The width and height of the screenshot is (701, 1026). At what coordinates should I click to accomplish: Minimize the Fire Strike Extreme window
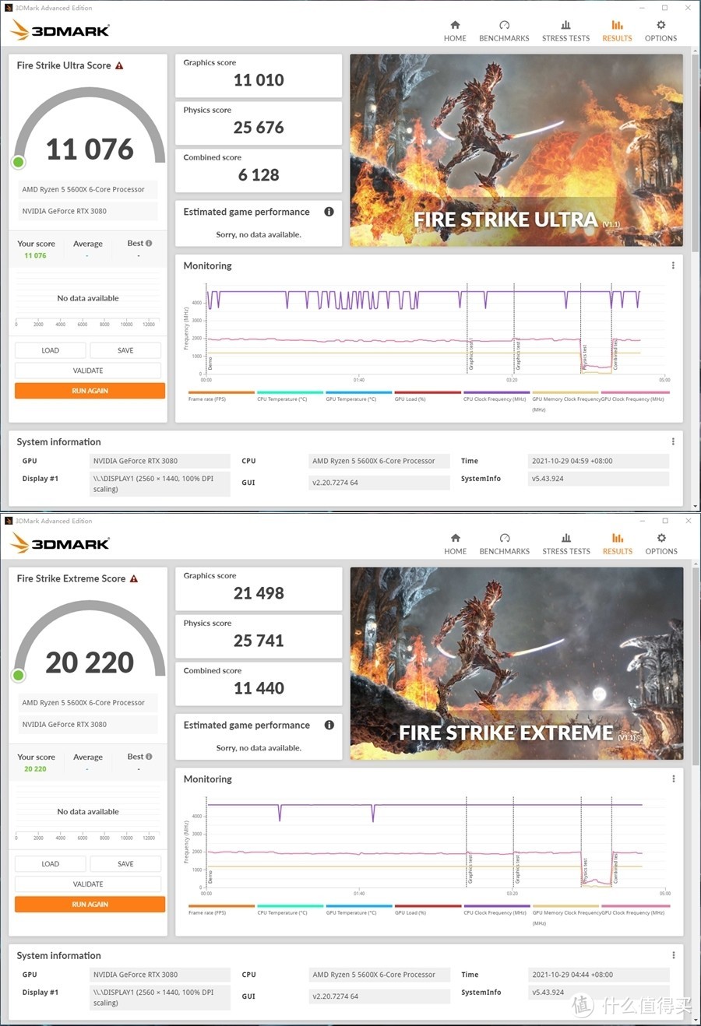(642, 521)
